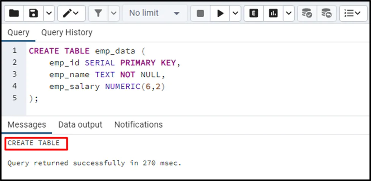Click the Explain Analyze chart icon
Image resolution: width=371 pixels, height=181 pixels.
point(273,13)
